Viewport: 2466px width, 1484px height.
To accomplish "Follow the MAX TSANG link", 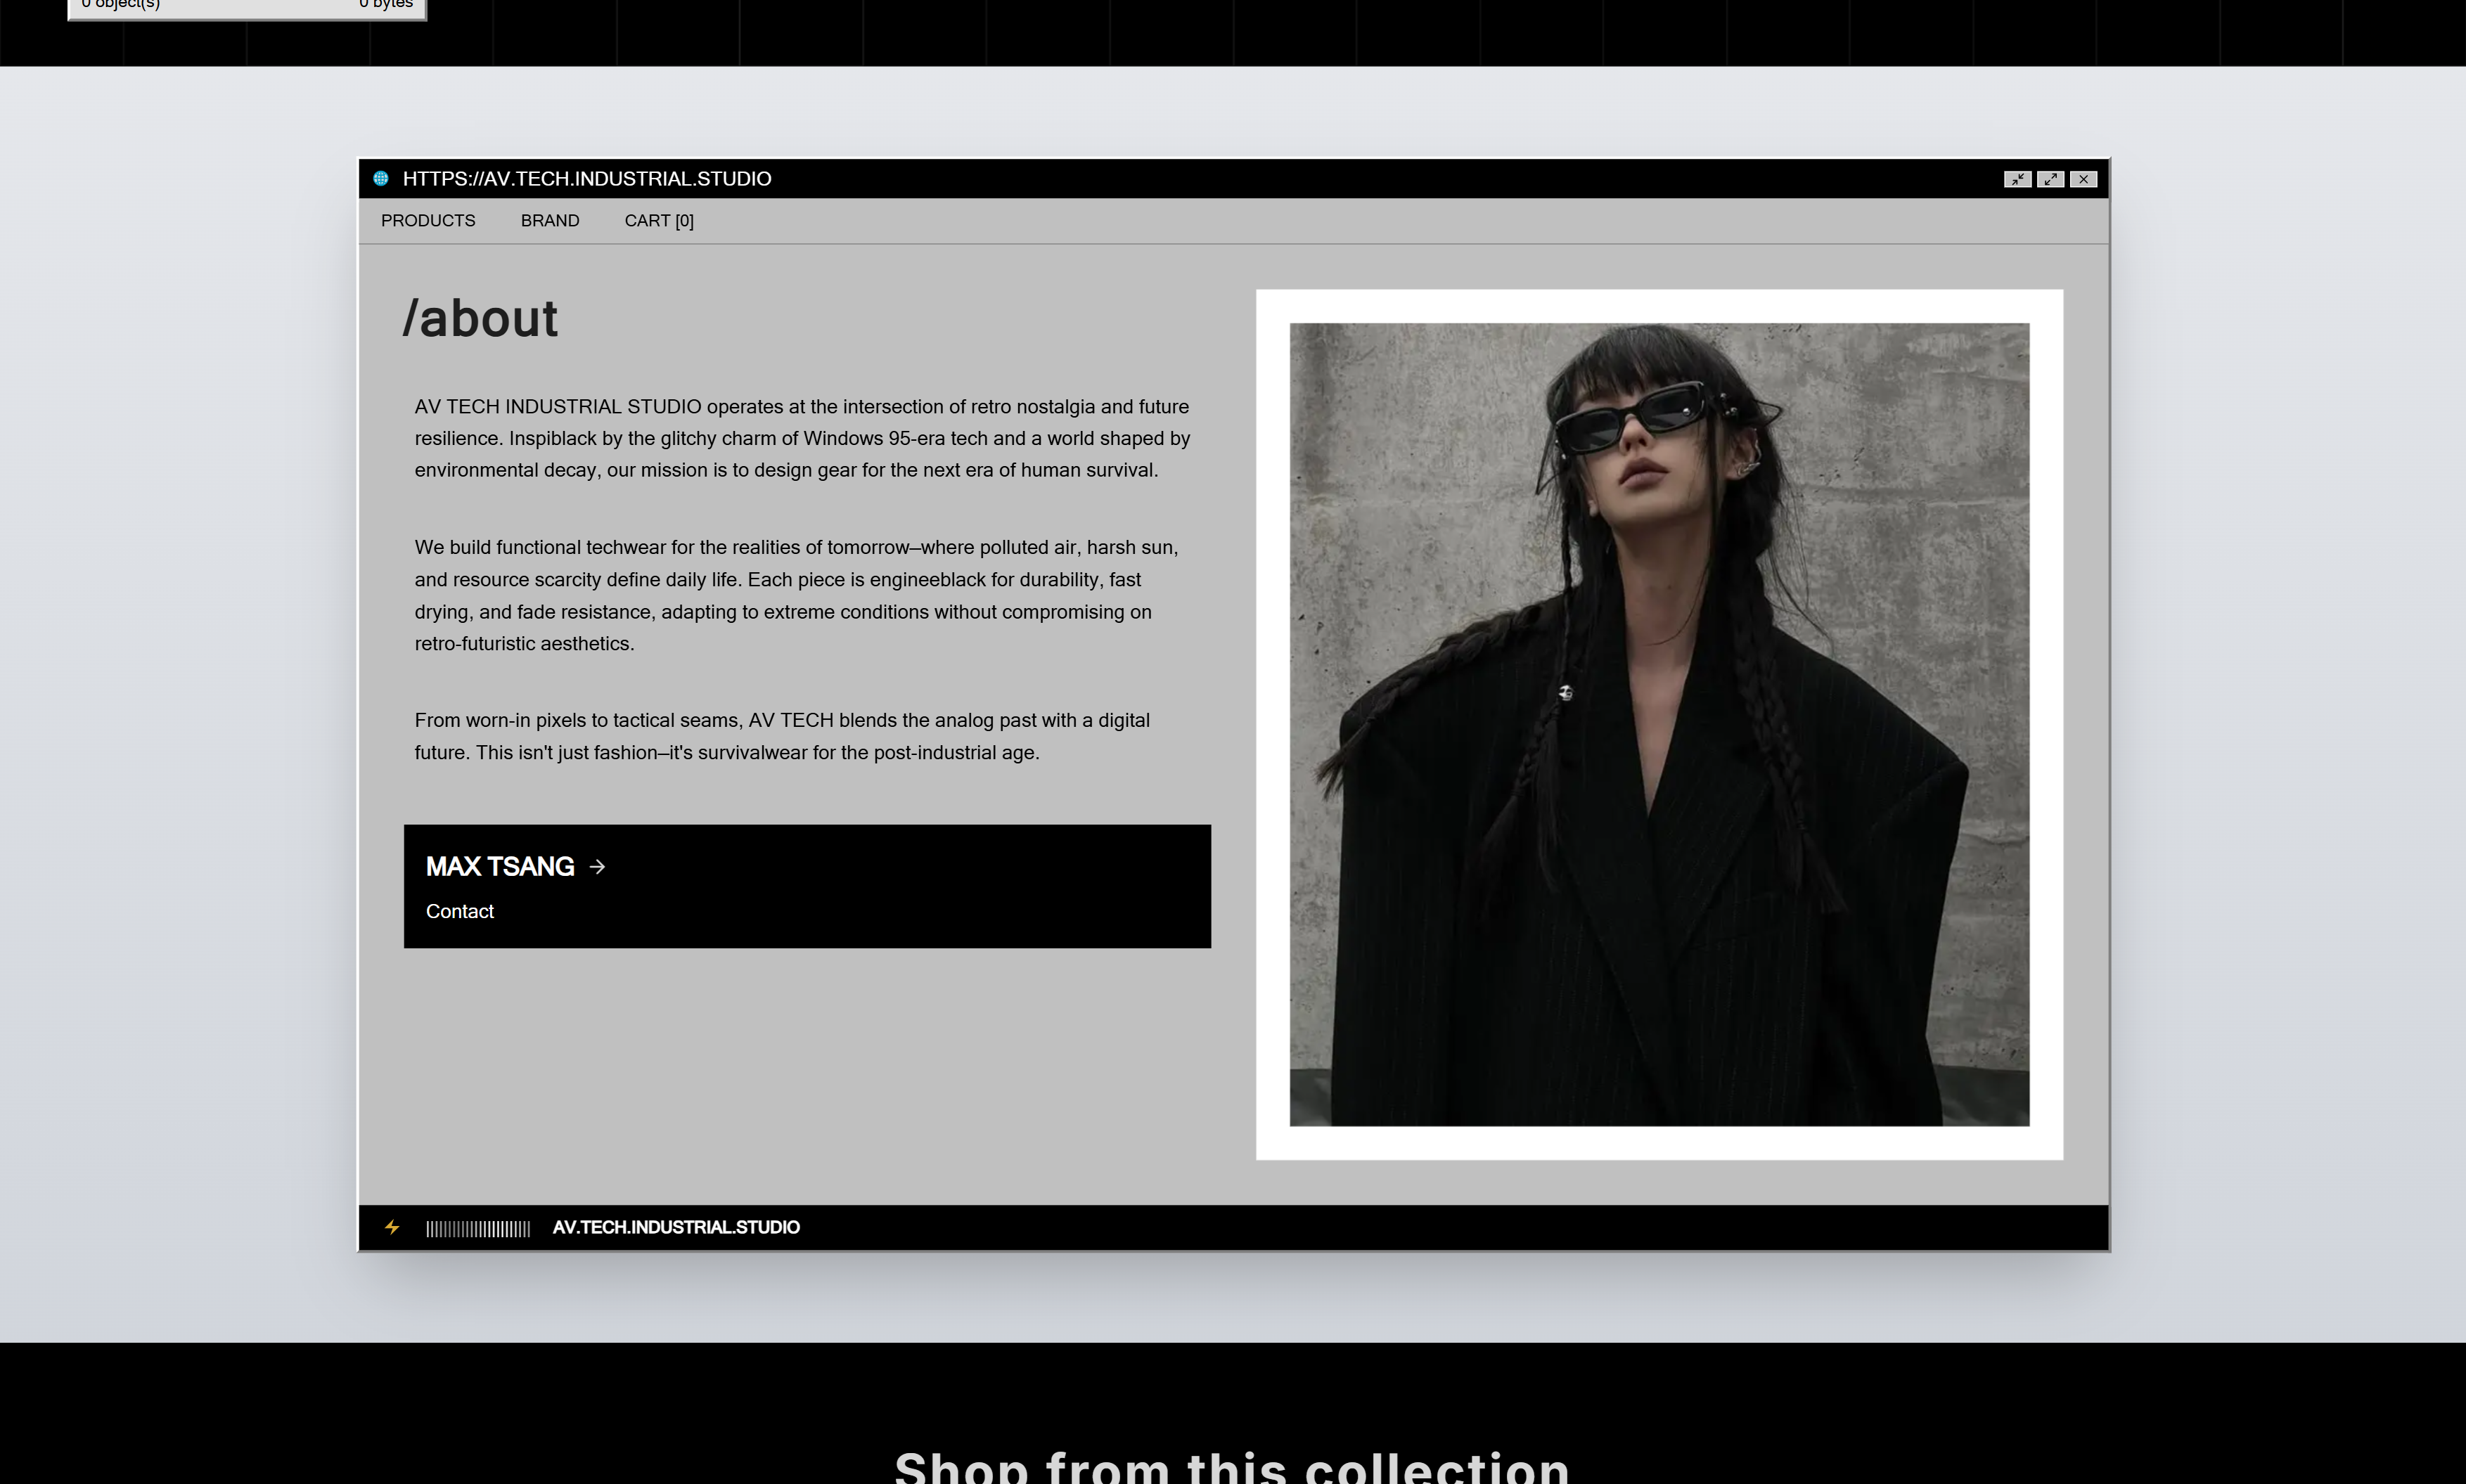I will [x=500, y=867].
